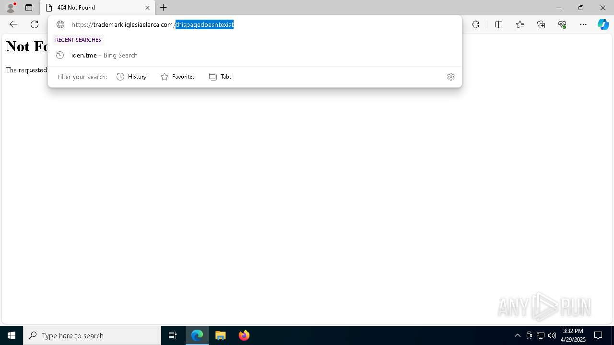Click the Not Found heading
614x345 pixels.
(27, 46)
